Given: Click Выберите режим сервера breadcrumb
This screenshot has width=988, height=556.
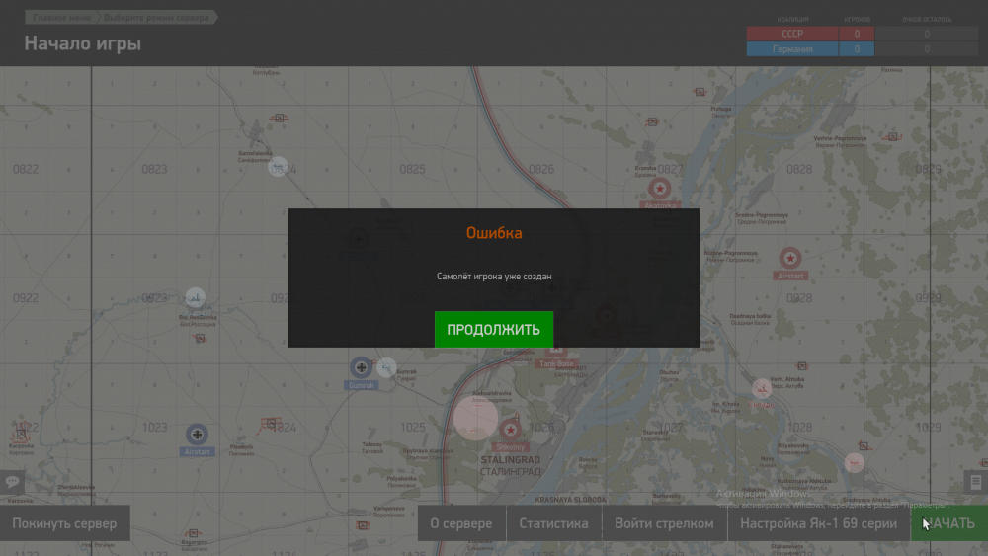Looking at the screenshot, I should [x=156, y=18].
